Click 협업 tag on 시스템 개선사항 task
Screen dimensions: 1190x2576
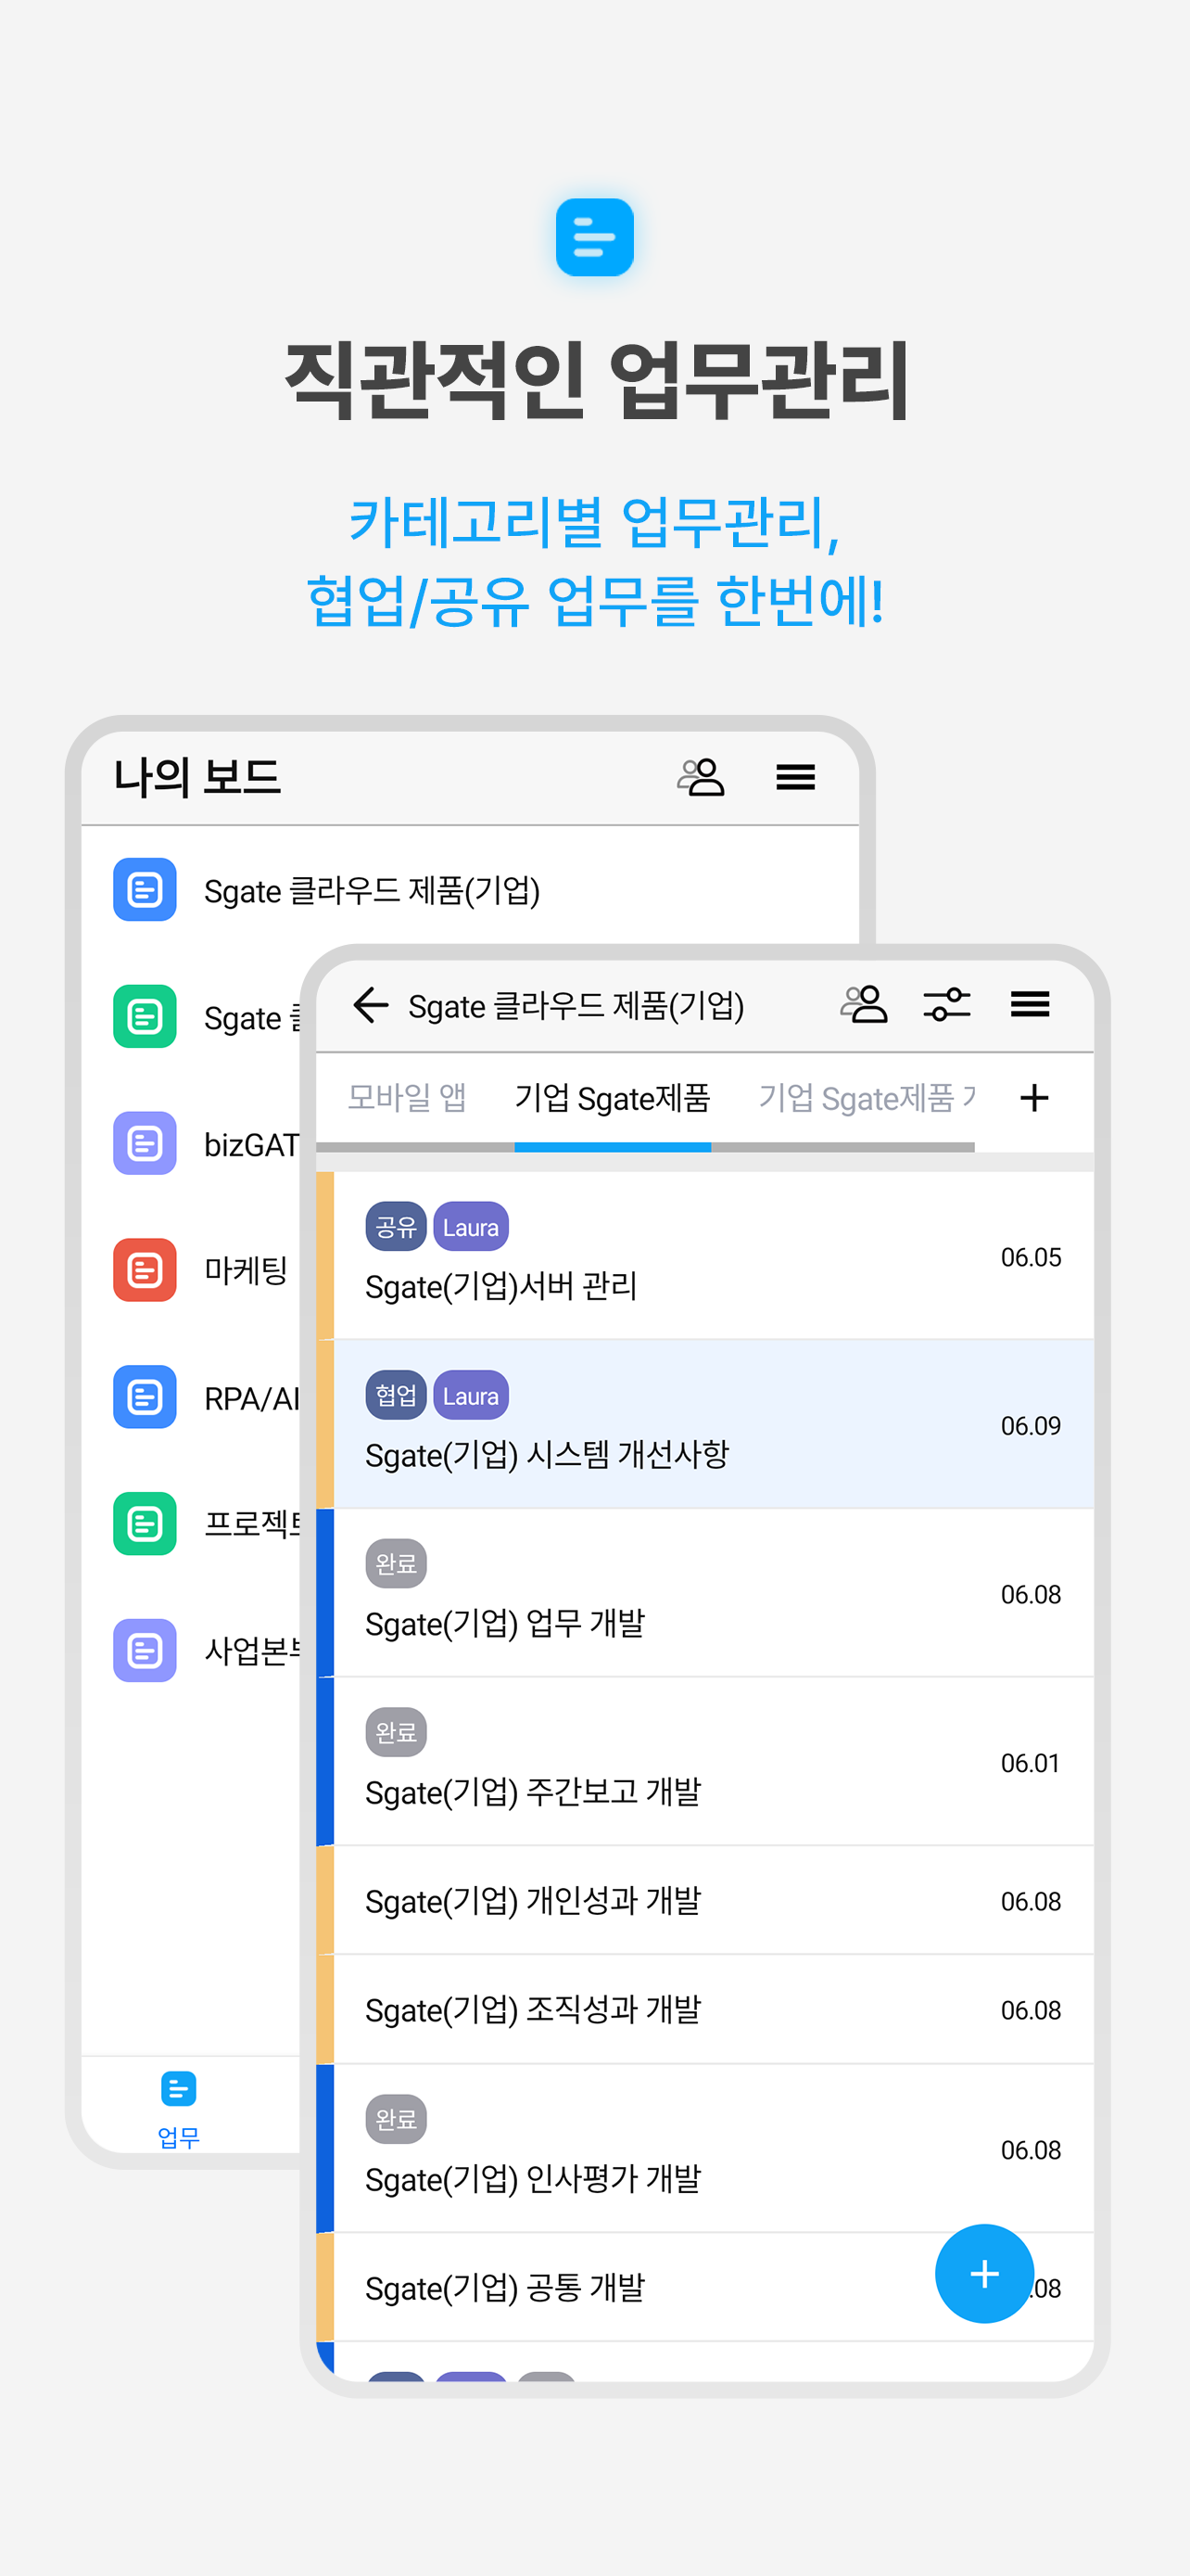pos(396,1395)
